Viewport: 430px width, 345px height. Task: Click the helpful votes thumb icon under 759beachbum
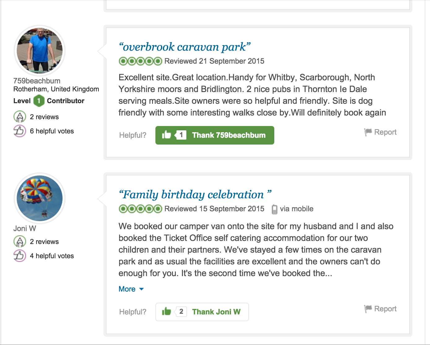click(x=20, y=131)
